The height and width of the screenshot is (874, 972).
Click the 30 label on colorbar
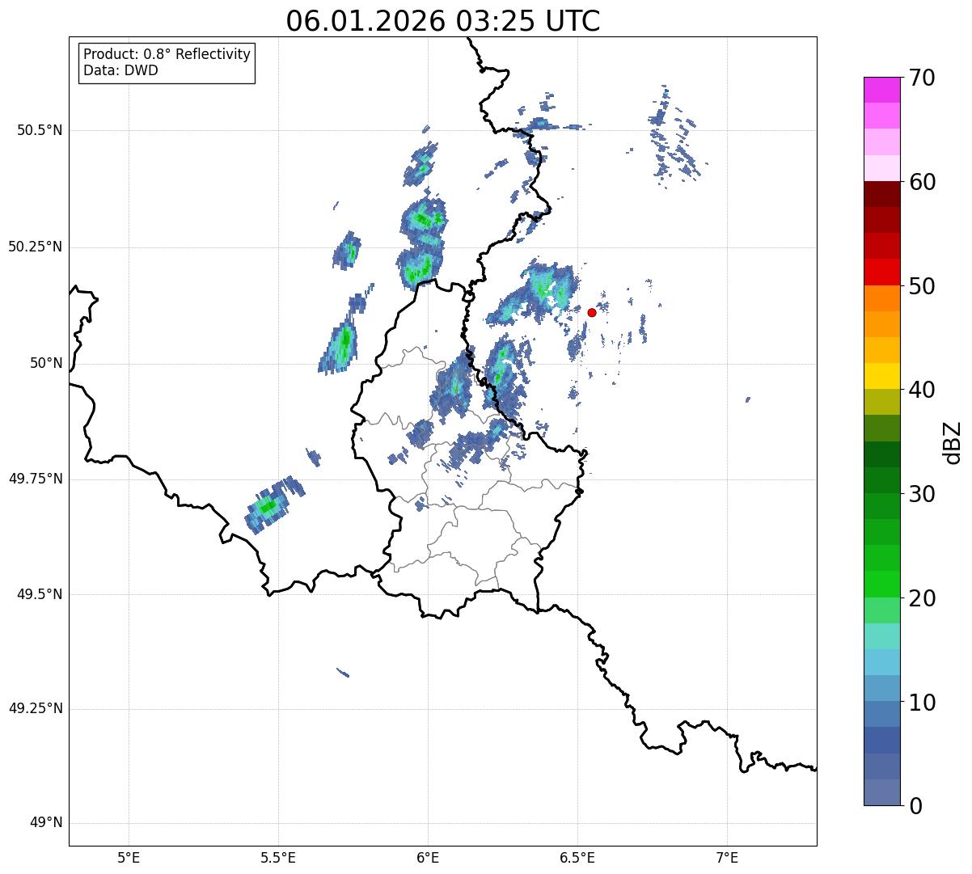pos(922,494)
